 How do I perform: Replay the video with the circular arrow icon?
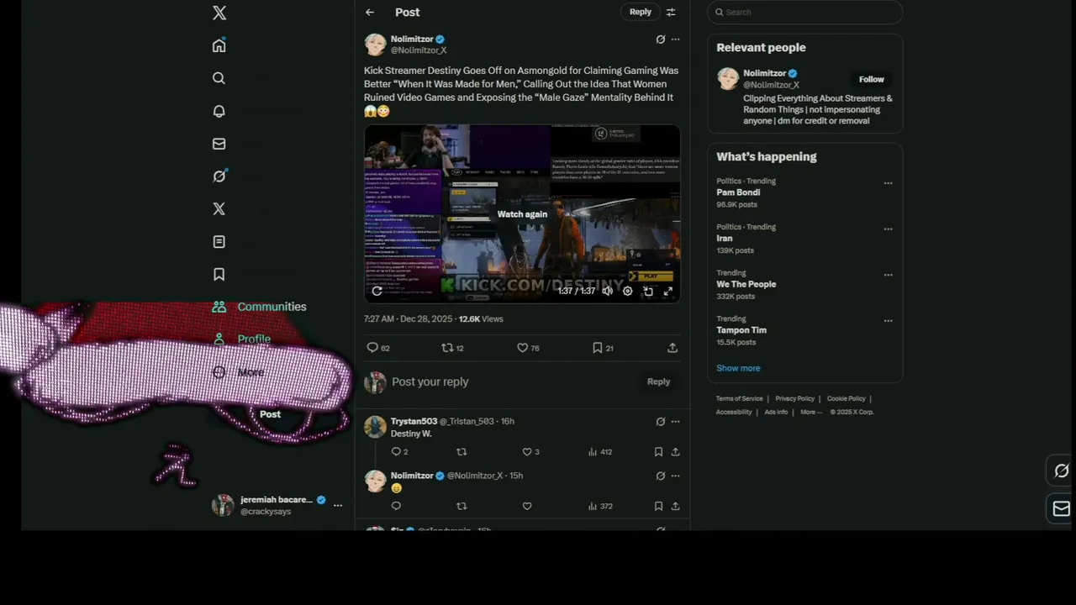[x=377, y=291]
